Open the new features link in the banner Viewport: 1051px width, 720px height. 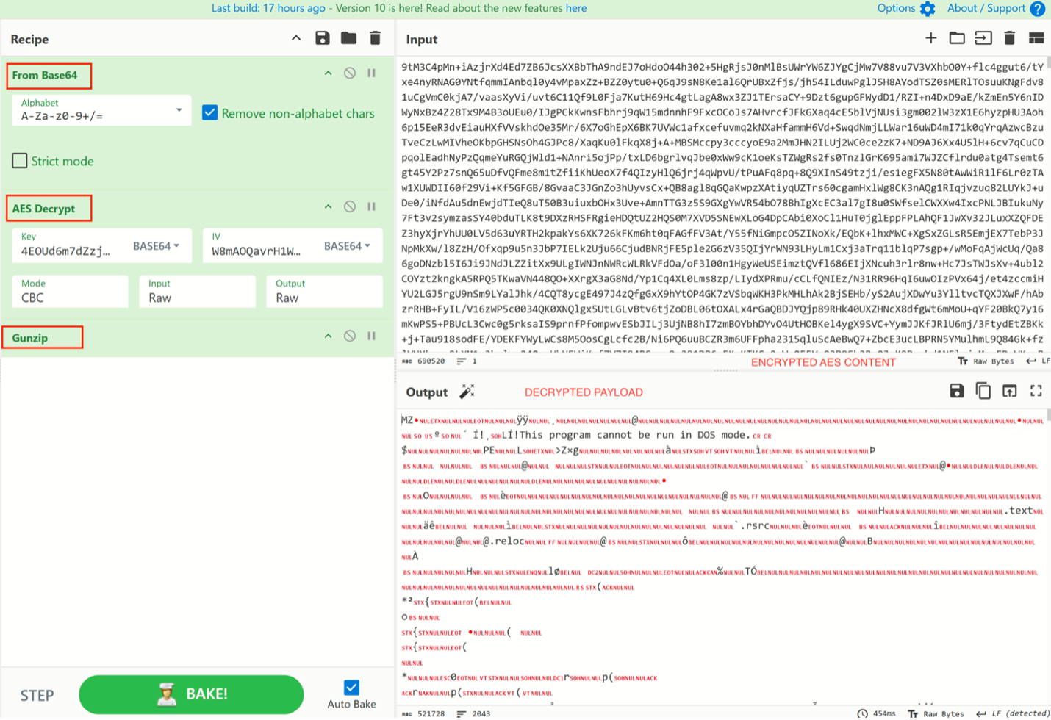577,8
